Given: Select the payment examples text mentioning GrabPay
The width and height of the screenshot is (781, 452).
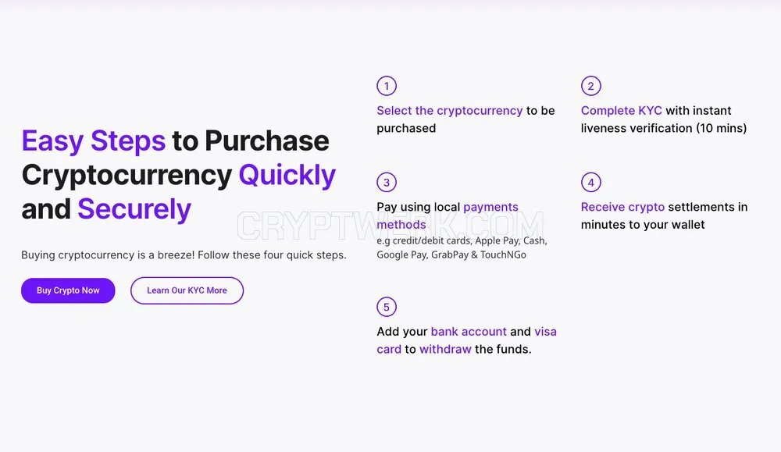Looking at the screenshot, I should [x=462, y=247].
